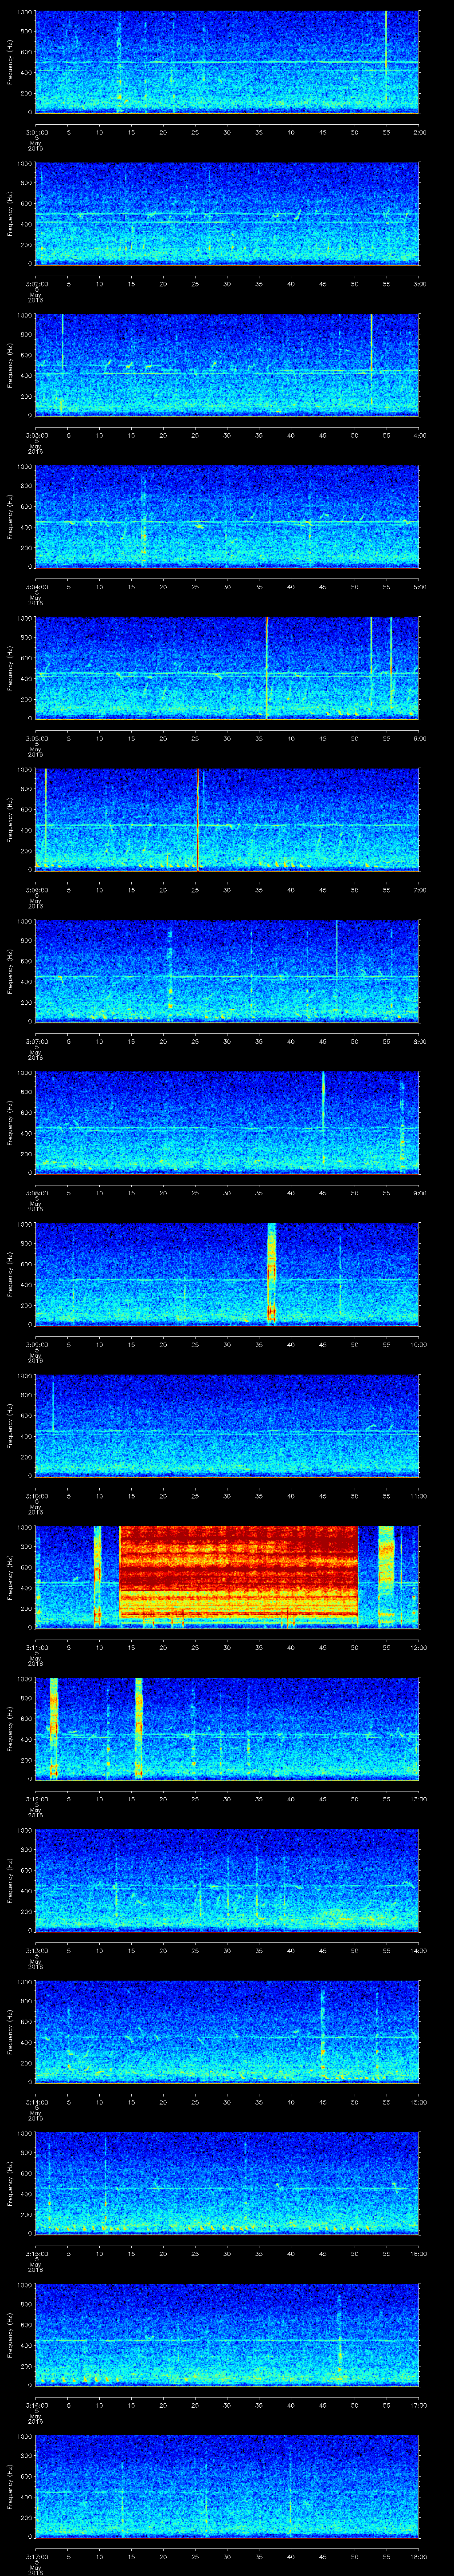Click the 3:02:00 start time label

(36, 284)
